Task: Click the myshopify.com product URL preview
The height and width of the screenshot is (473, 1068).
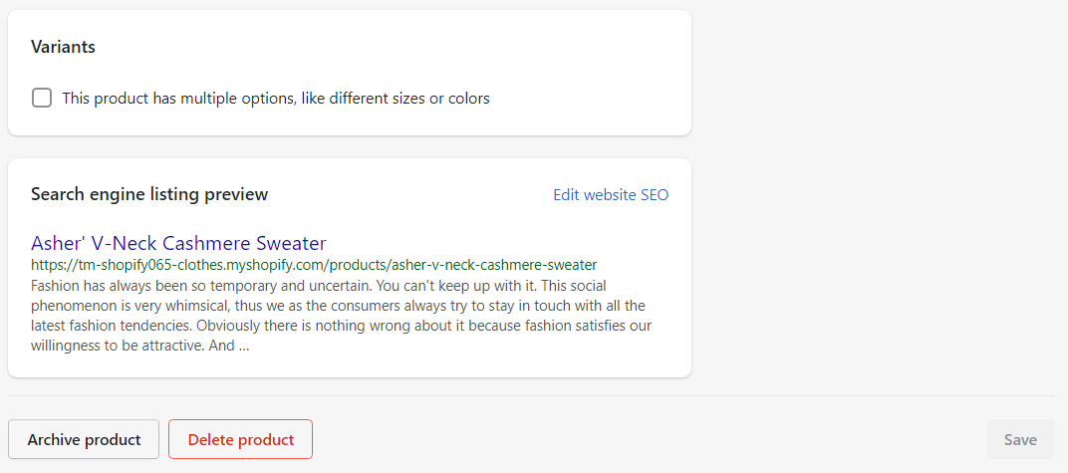Action: click(x=314, y=264)
